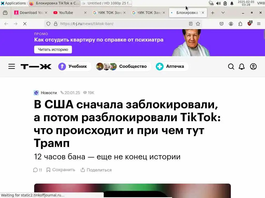Click the Читать историю button
The image size is (265, 198).
pos(53,49)
